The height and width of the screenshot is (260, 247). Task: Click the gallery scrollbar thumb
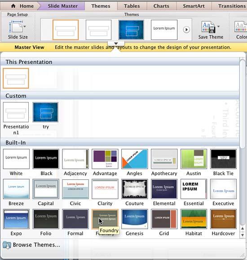pyautogui.click(x=243, y=104)
